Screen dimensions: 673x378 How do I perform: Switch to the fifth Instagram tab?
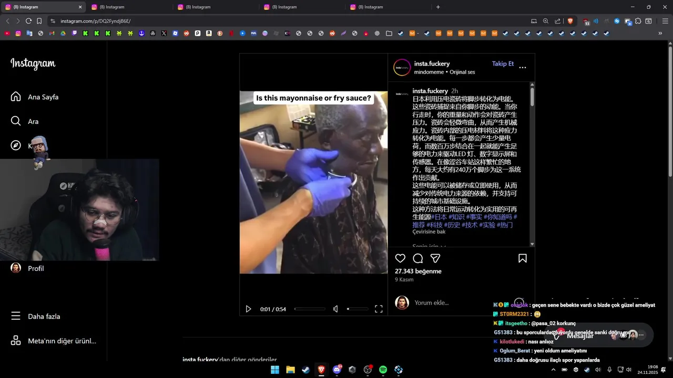click(x=388, y=7)
